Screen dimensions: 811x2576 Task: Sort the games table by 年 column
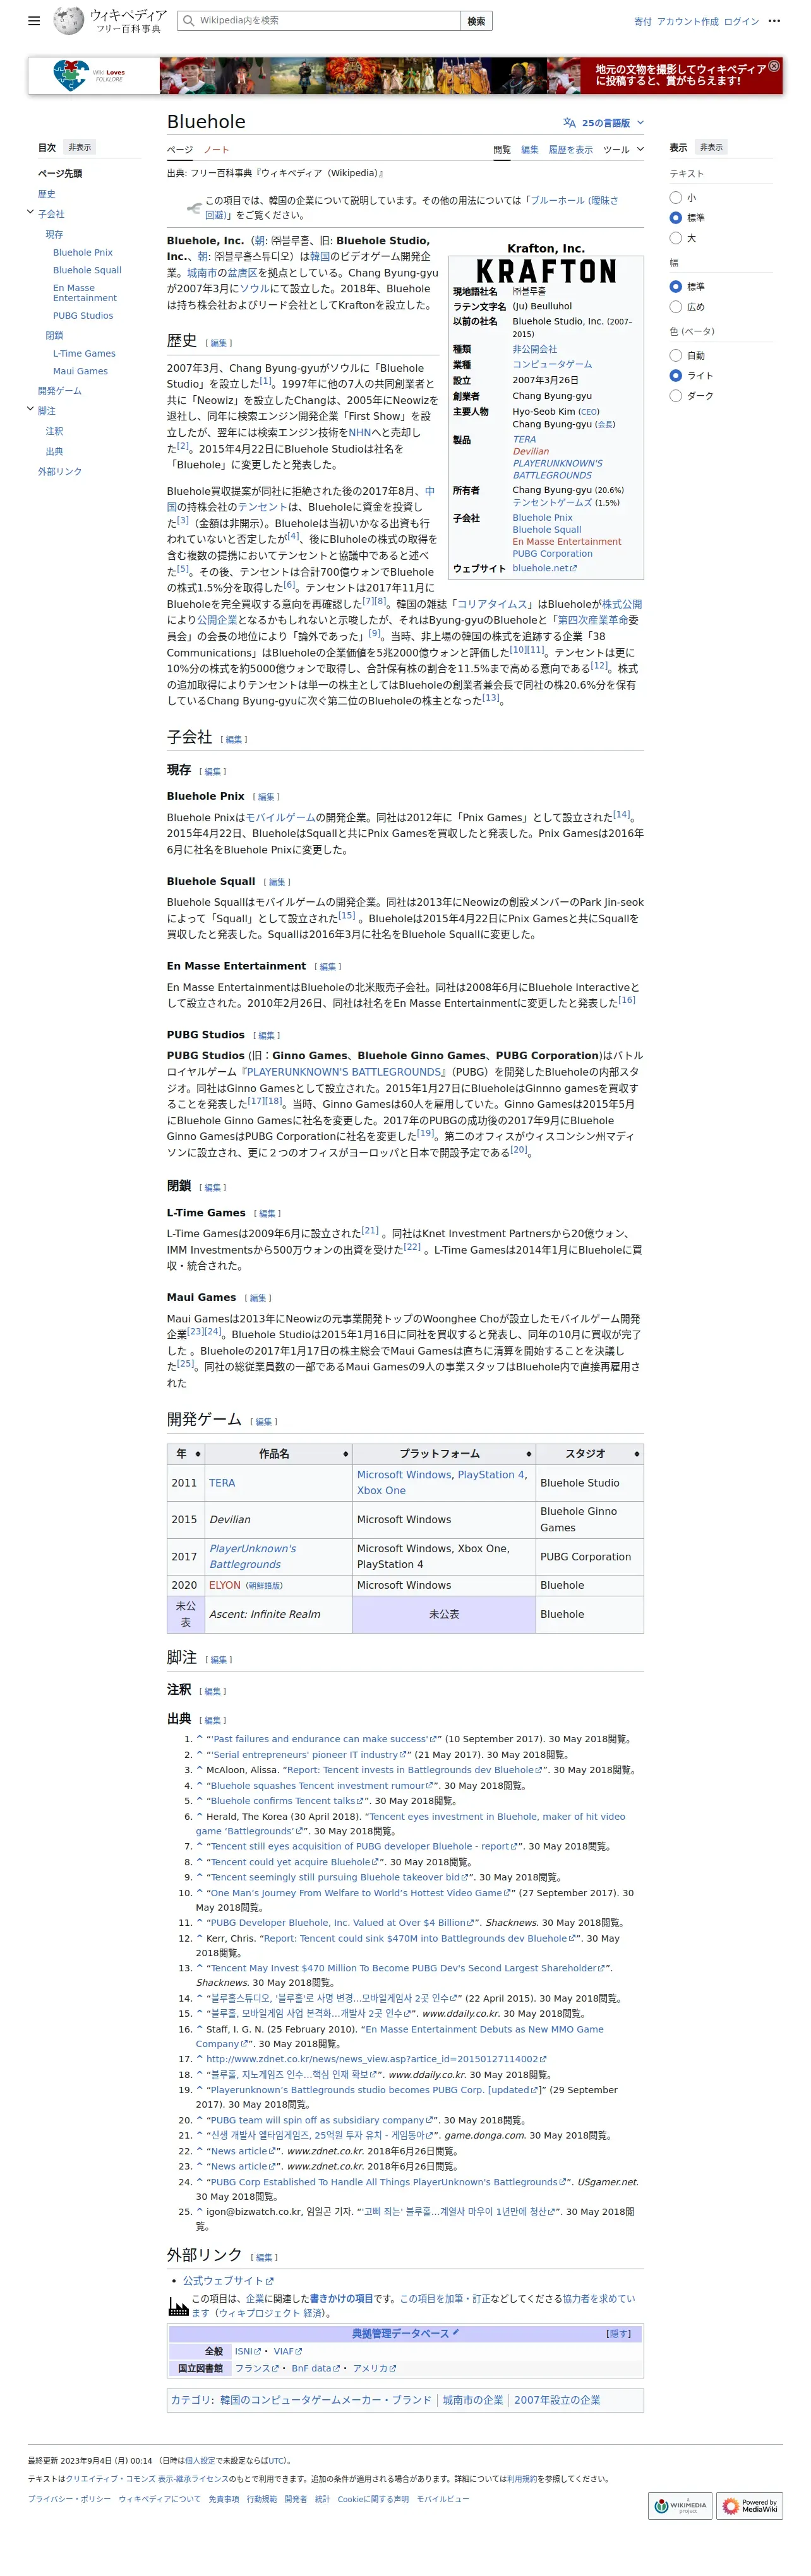pos(197,1454)
